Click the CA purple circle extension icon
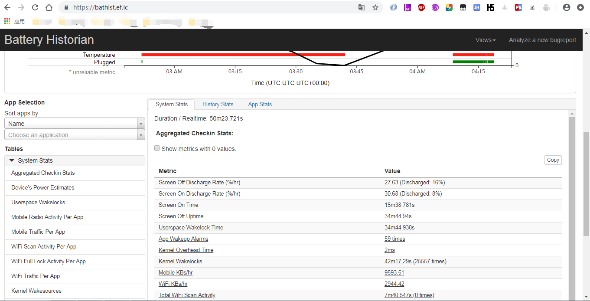 tap(435, 7)
